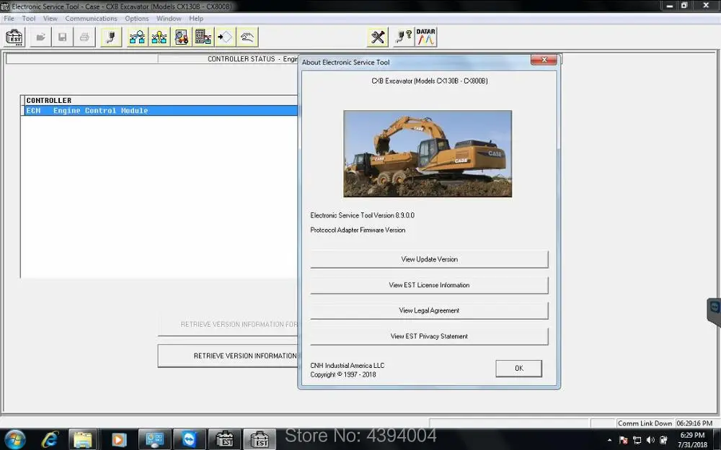This screenshot has height=450, width=721.
Task: Close the About Electronic Service Tool dialog
Action: tap(544, 60)
